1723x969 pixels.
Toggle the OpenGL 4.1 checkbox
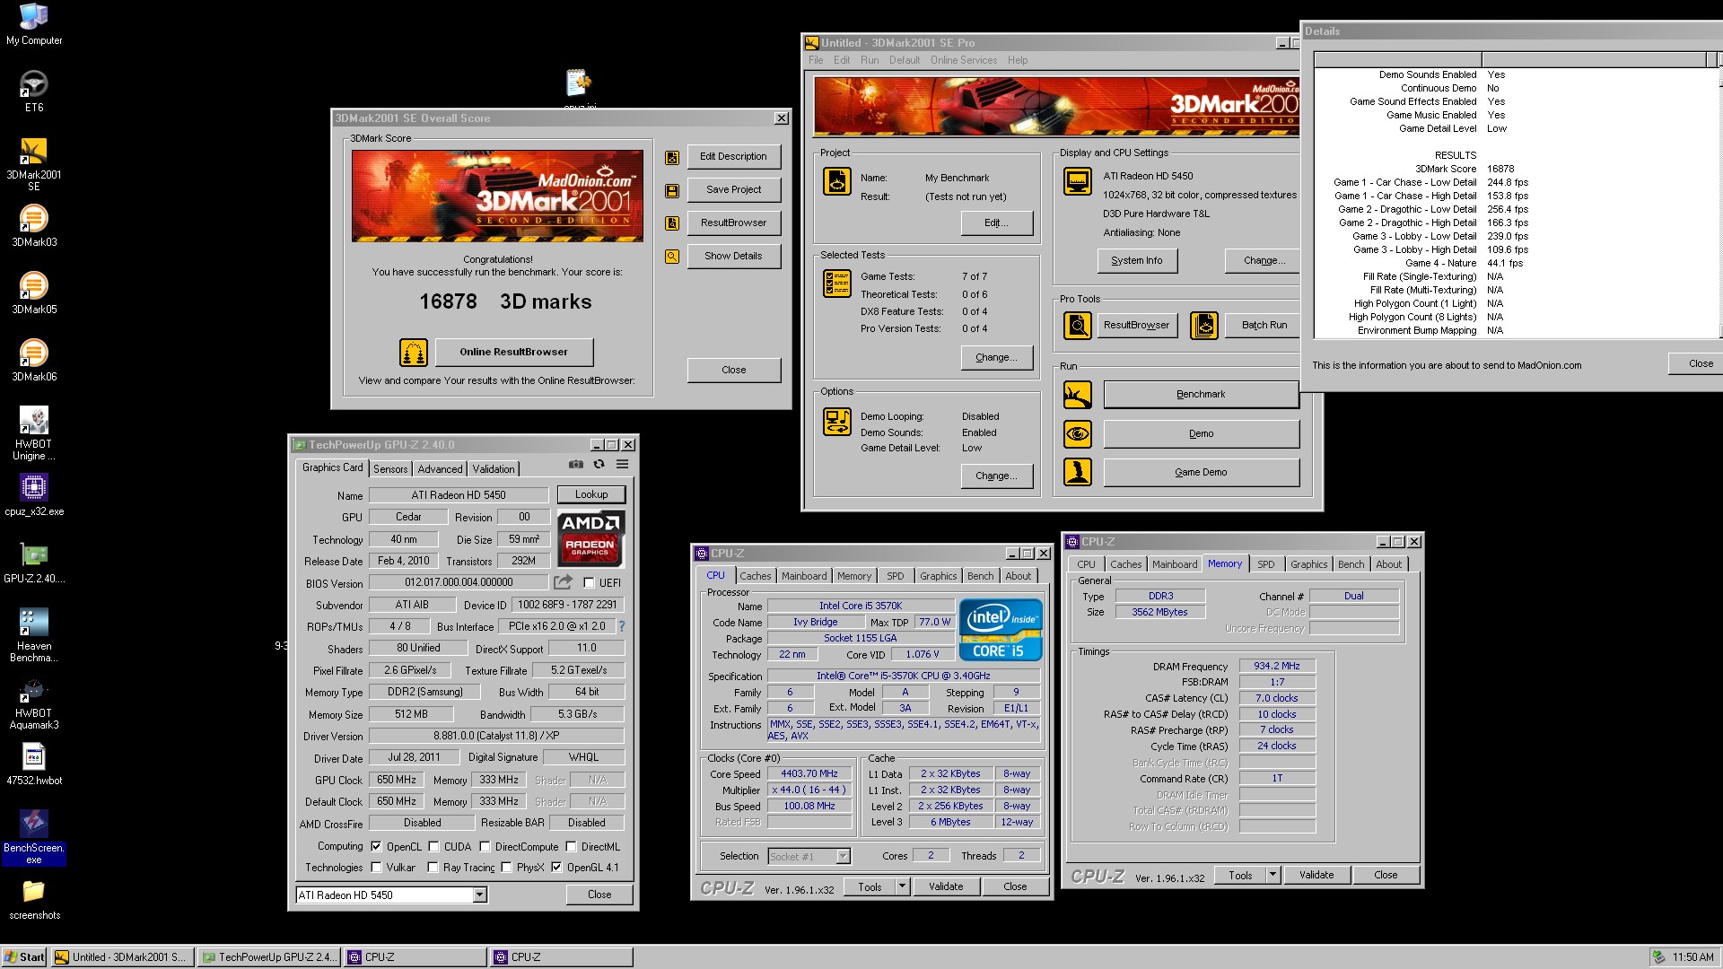pyautogui.click(x=556, y=867)
